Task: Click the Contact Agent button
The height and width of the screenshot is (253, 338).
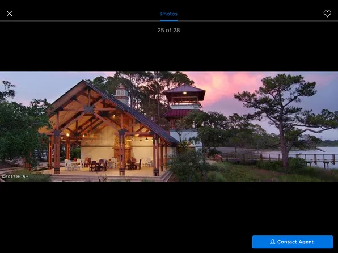Action: [293, 242]
